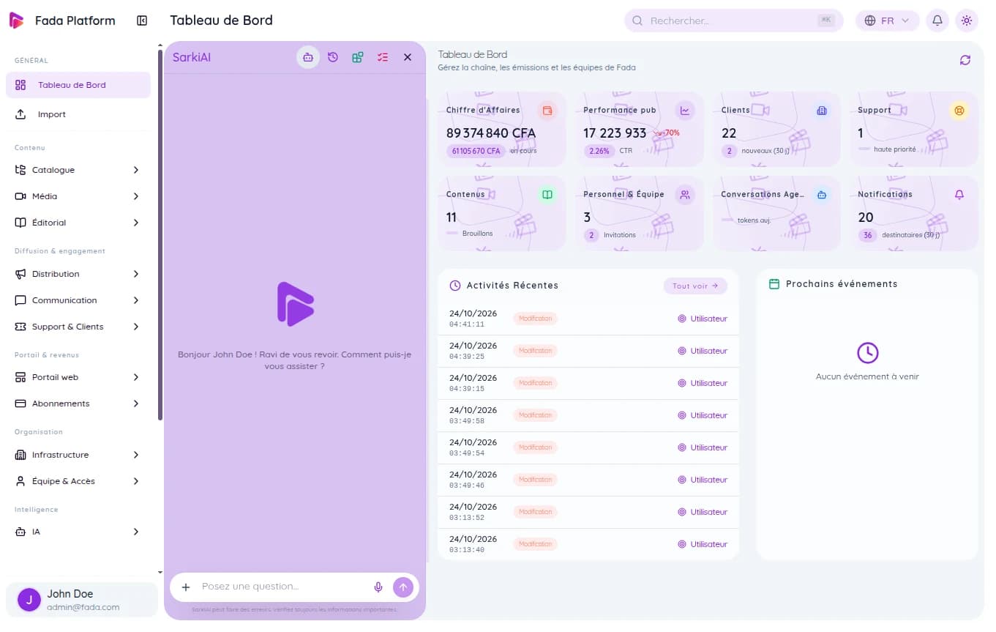Viewport: 996px width, 632px height.
Task: Click the bell icon on Notifications card
Action: [959, 195]
